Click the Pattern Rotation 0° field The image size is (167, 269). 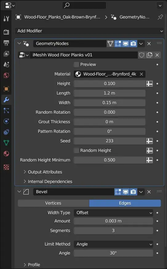pos(109,131)
